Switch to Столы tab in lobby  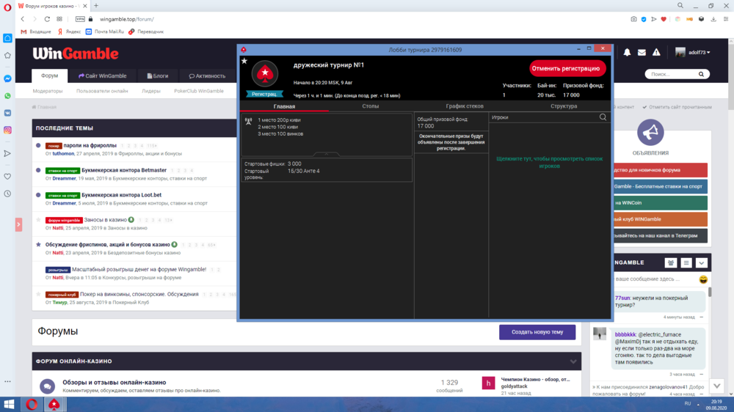(370, 106)
